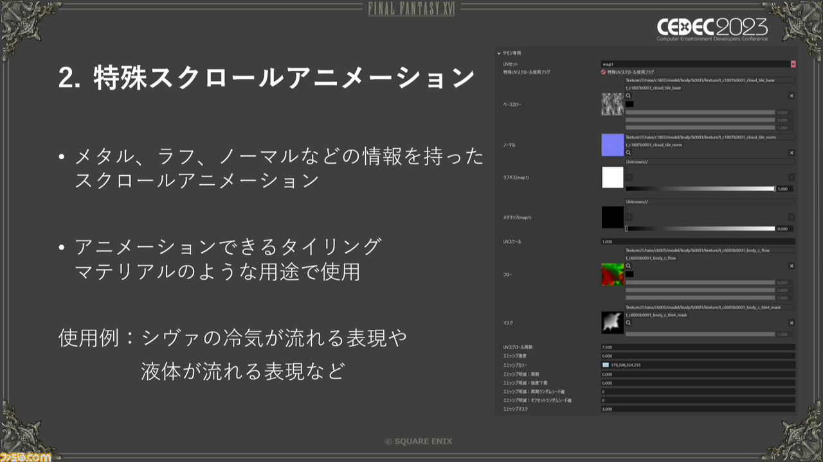The width and height of the screenshot is (823, 462).
Task: Open the ノーマル blue normal map thumbnail
Action: (x=612, y=145)
